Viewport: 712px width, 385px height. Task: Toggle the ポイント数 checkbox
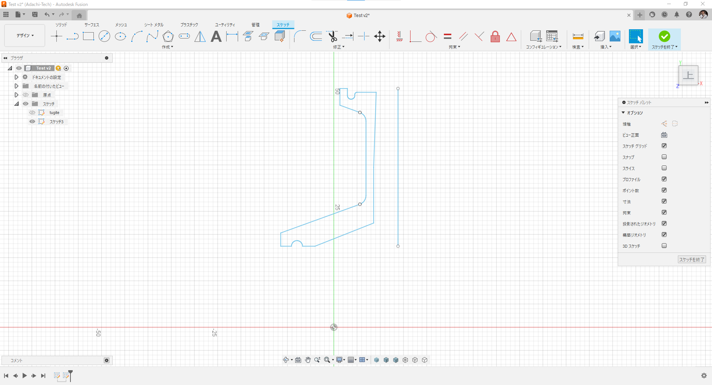(664, 190)
